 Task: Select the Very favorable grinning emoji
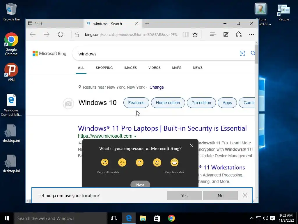(x=175, y=162)
